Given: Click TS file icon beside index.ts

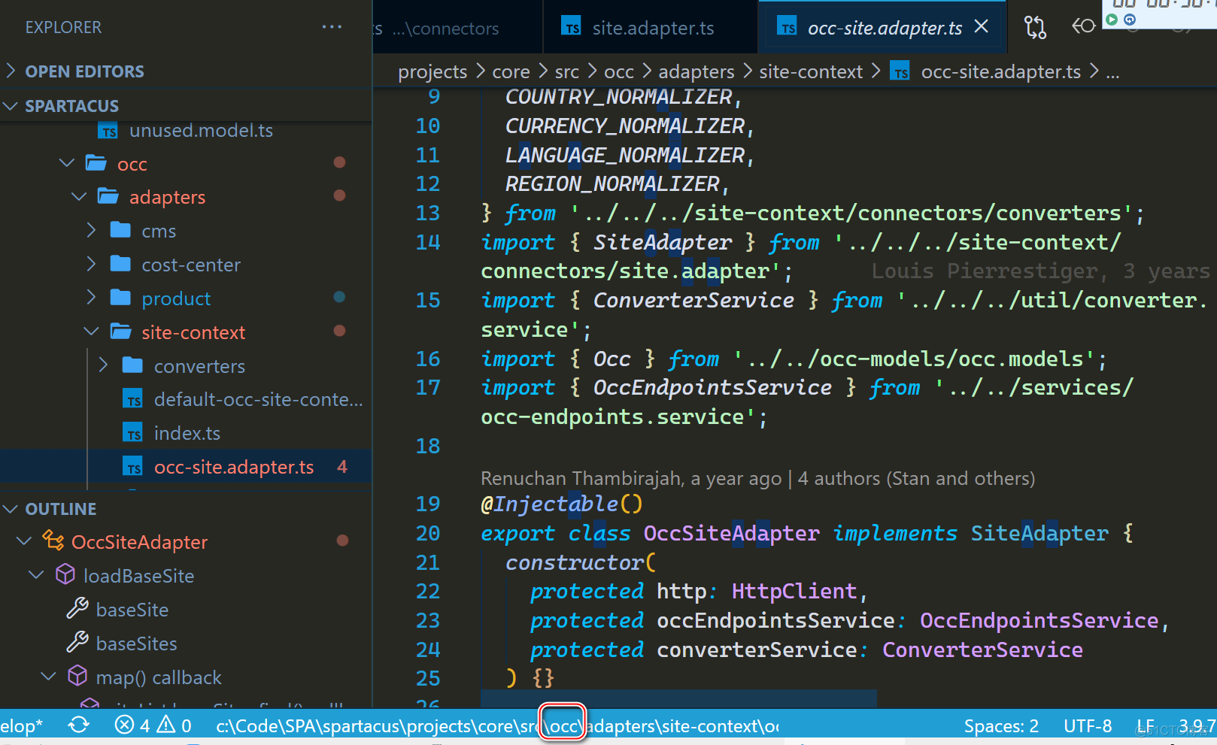Looking at the screenshot, I should click(133, 433).
